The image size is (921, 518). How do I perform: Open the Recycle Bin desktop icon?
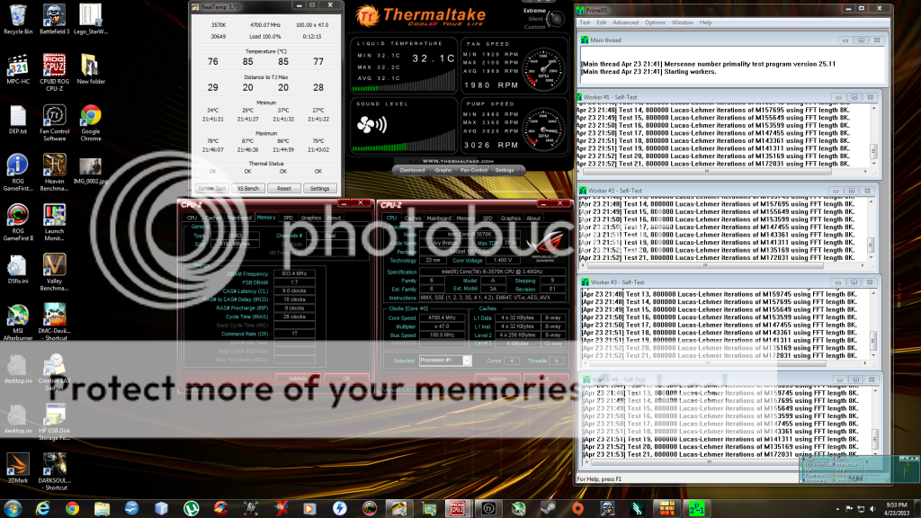point(18,20)
